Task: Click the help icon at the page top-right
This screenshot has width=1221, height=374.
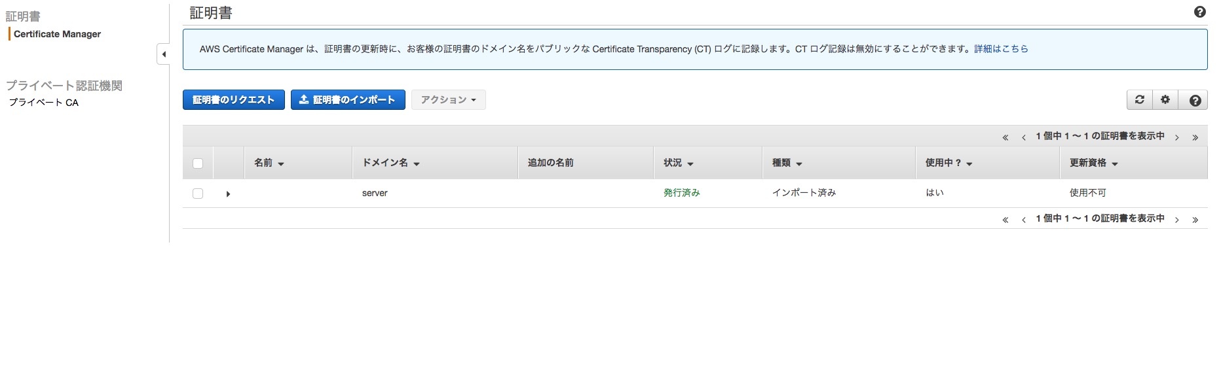Action: coord(1200,12)
